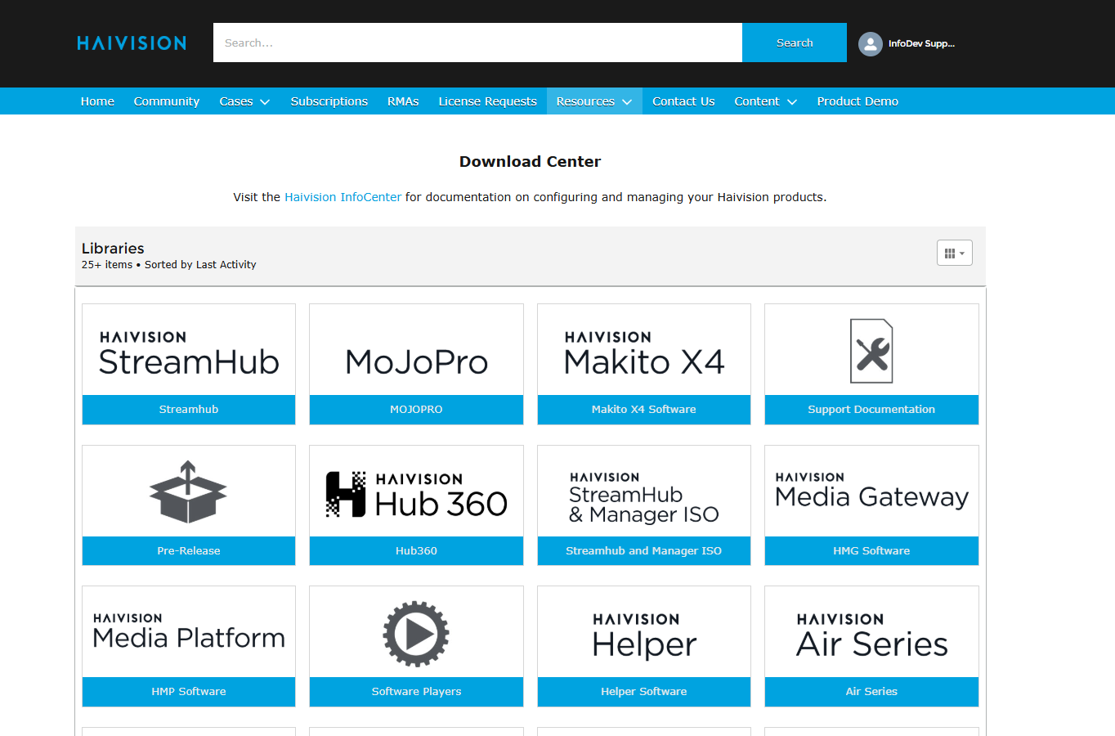
Task: Navigate to the RMAs page
Action: coord(403,101)
